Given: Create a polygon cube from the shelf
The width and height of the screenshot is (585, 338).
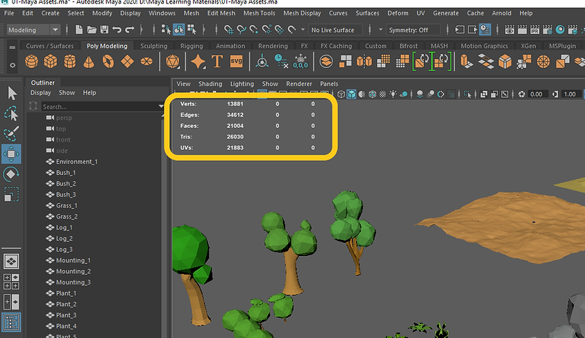Looking at the screenshot, I should pyautogui.click(x=51, y=61).
